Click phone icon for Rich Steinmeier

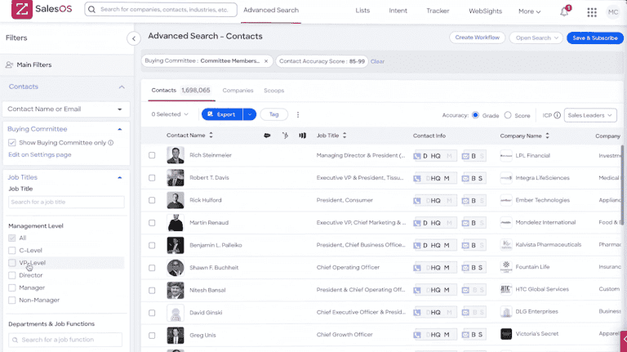pos(417,156)
